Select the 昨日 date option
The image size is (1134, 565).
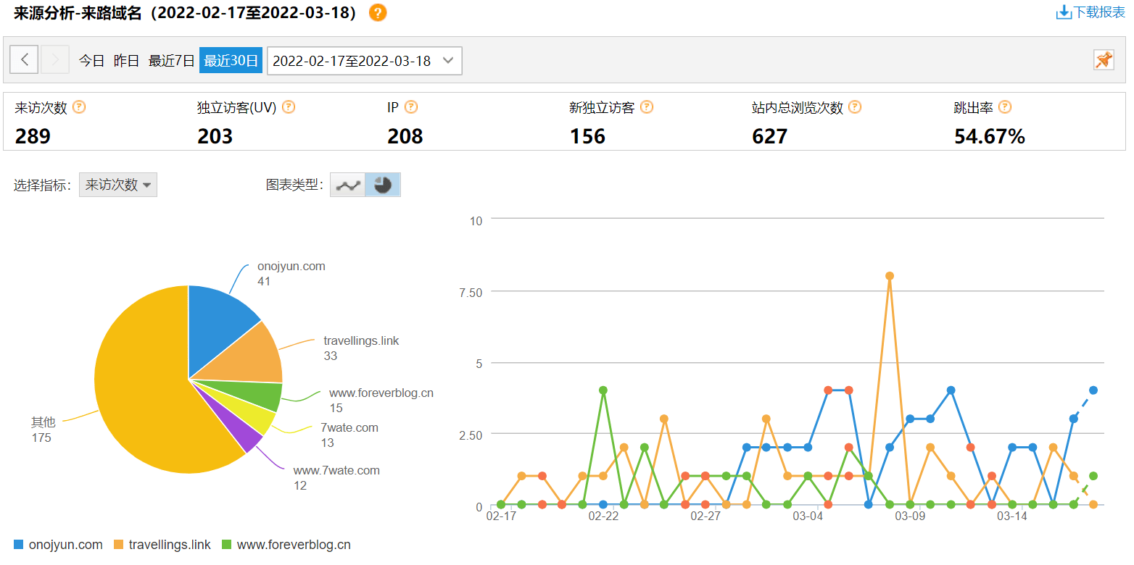tap(126, 61)
